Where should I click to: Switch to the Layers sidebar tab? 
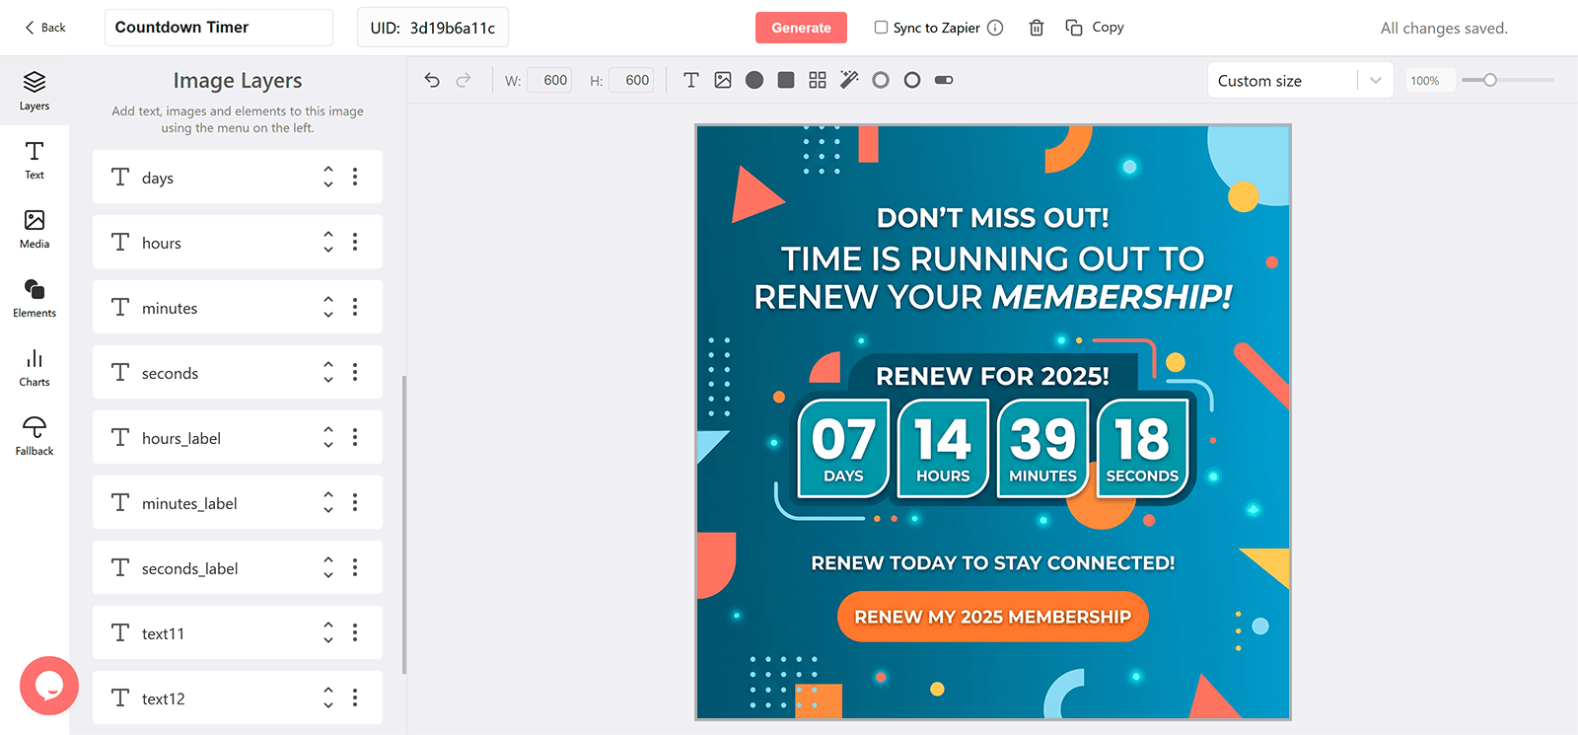35,91
